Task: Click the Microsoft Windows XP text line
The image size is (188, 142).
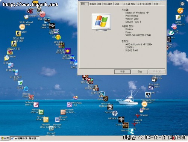Action: 137,13
